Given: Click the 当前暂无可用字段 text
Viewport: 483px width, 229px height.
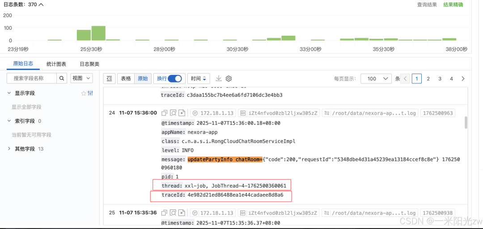Looking at the screenshot, I should point(31,135).
